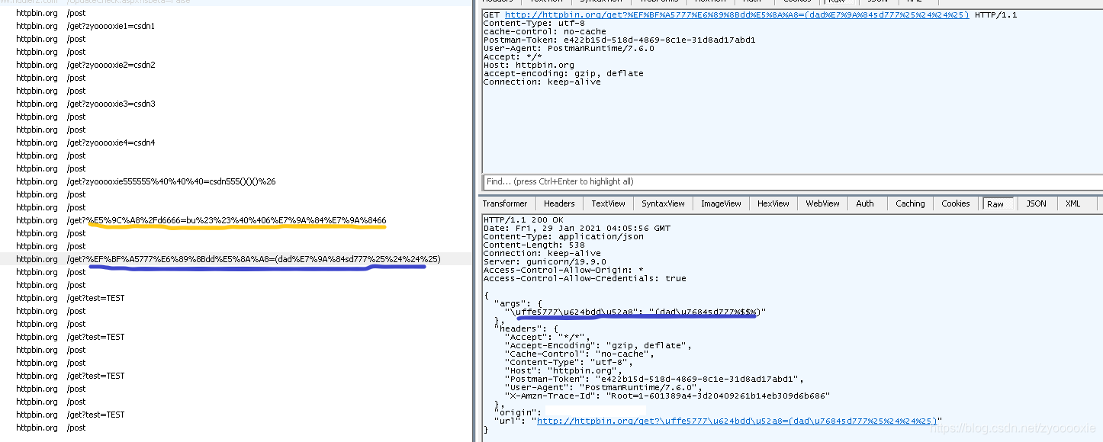Screen dimensions: 1103x442
Task: Click the "X-Amzn-Trace-Id" JSON line
Action: click(x=667, y=396)
